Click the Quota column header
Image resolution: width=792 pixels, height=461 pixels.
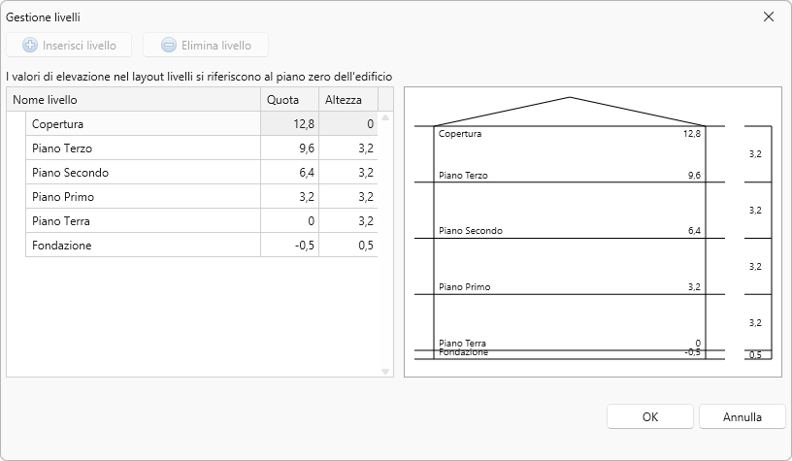click(288, 100)
